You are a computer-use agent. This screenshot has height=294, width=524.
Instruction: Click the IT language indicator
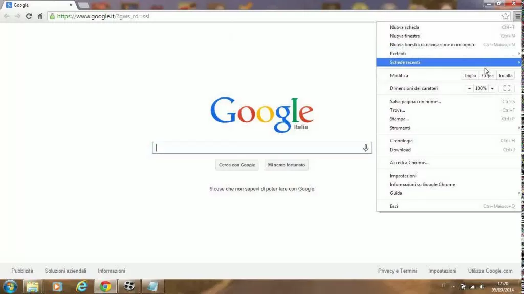click(443, 286)
